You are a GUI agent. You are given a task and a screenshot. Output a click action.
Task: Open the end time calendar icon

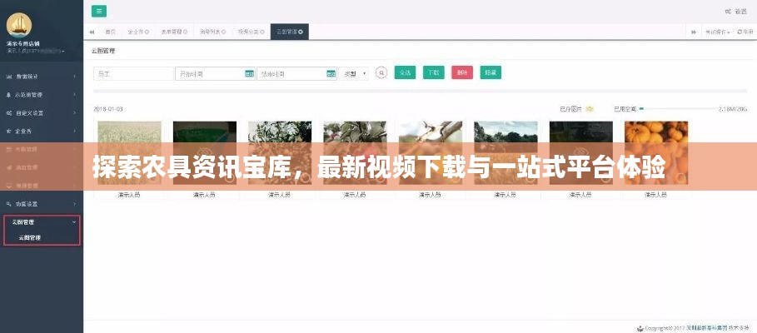pos(331,74)
